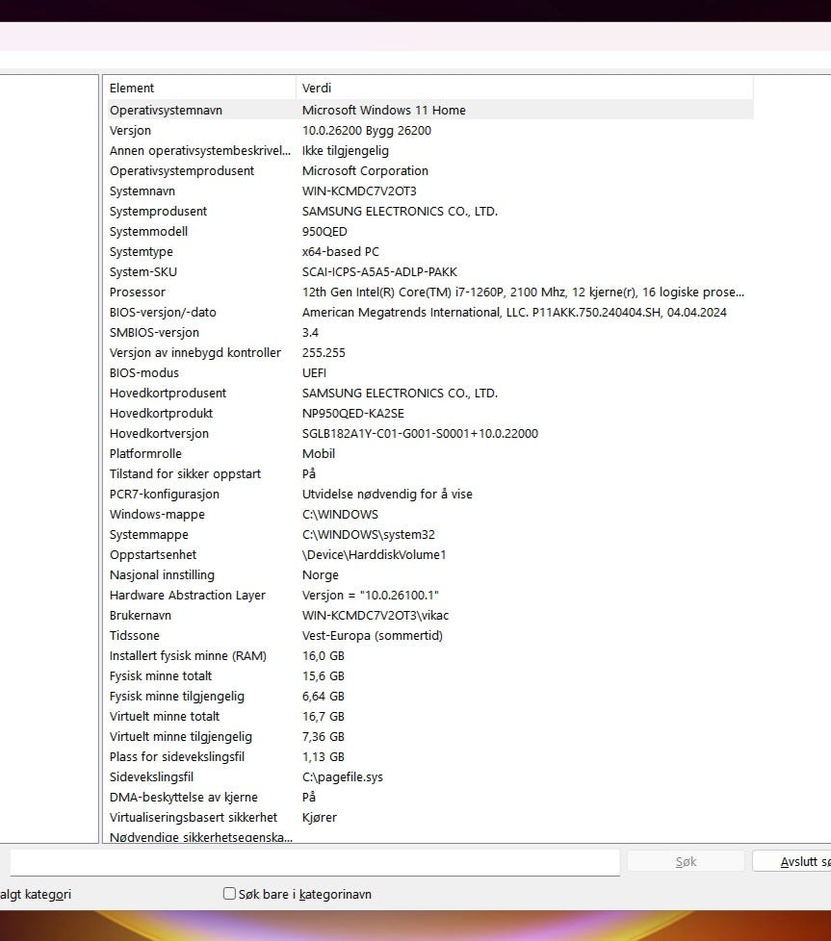Click the search text input field
This screenshot has height=941, width=831.
pos(315,862)
